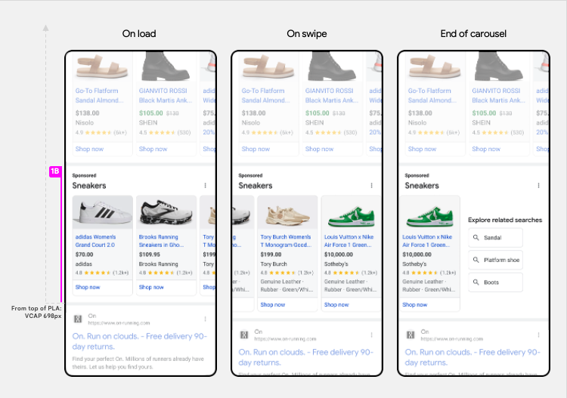Click the 4.8 star rating under adidas

pyautogui.click(x=102, y=273)
